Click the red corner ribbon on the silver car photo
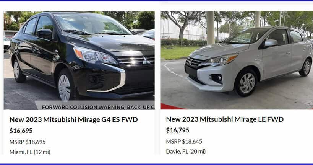The height and width of the screenshot is (165, 313). (x=173, y=106)
